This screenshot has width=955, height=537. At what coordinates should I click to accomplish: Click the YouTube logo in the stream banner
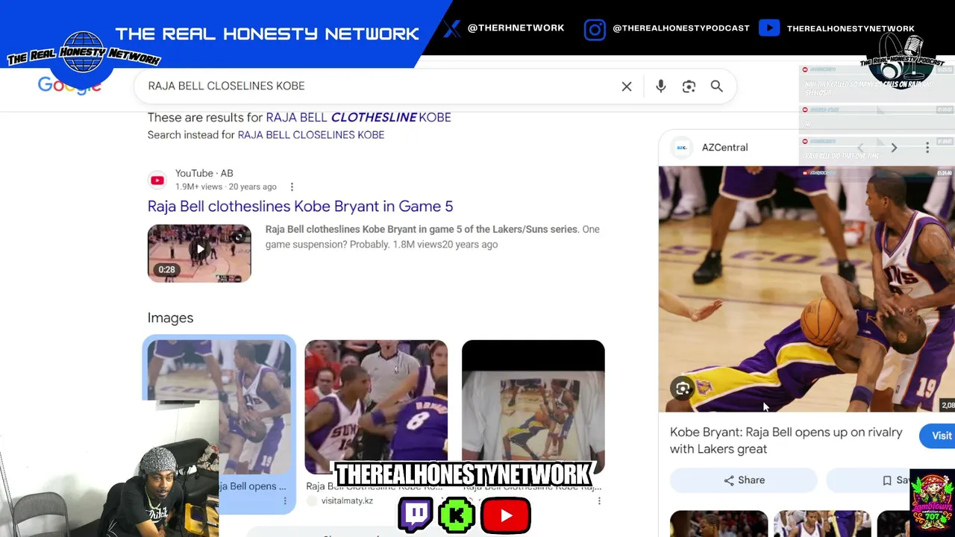click(769, 28)
